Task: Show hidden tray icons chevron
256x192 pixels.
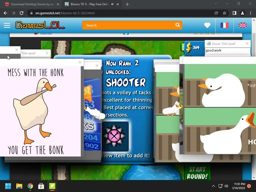Action: coord(213,186)
